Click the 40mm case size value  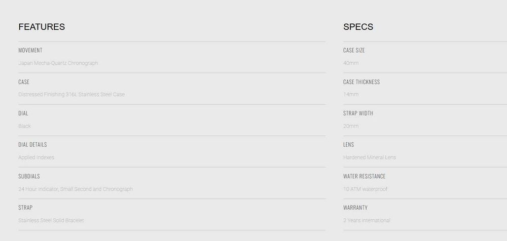tap(350, 63)
